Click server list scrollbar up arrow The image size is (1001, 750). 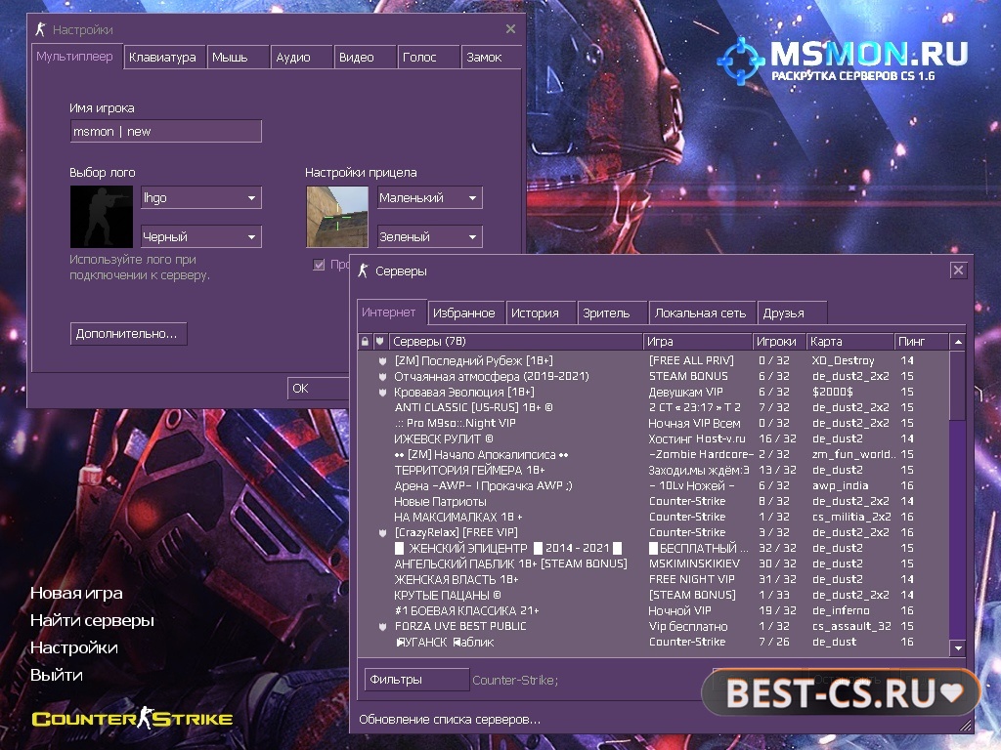point(958,342)
